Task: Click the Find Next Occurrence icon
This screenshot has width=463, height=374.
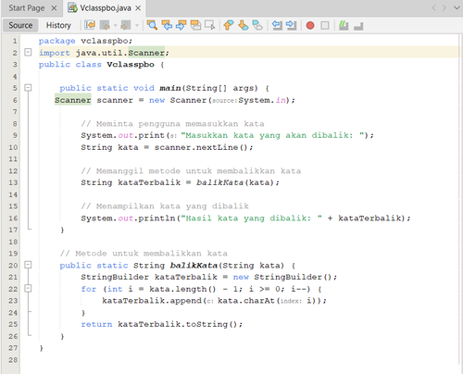Action: coord(181,25)
